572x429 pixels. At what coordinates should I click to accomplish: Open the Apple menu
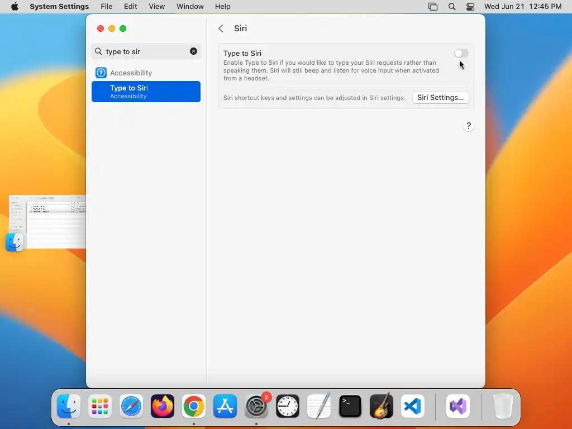point(15,7)
